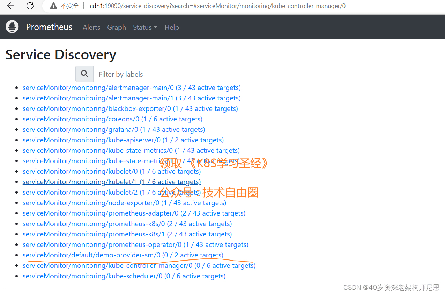Viewport: 445px width, 294px height.
Task: Click the not-secure warning triangle icon
Action: tap(53, 6)
